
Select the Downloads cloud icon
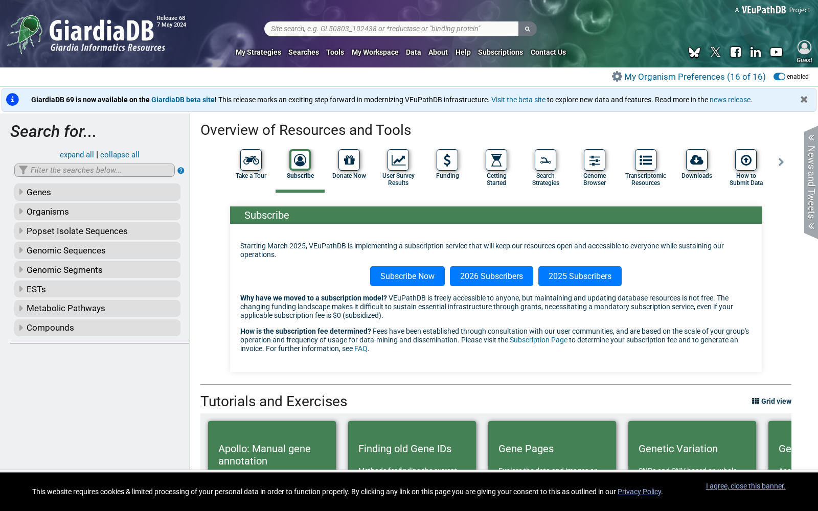[697, 160]
